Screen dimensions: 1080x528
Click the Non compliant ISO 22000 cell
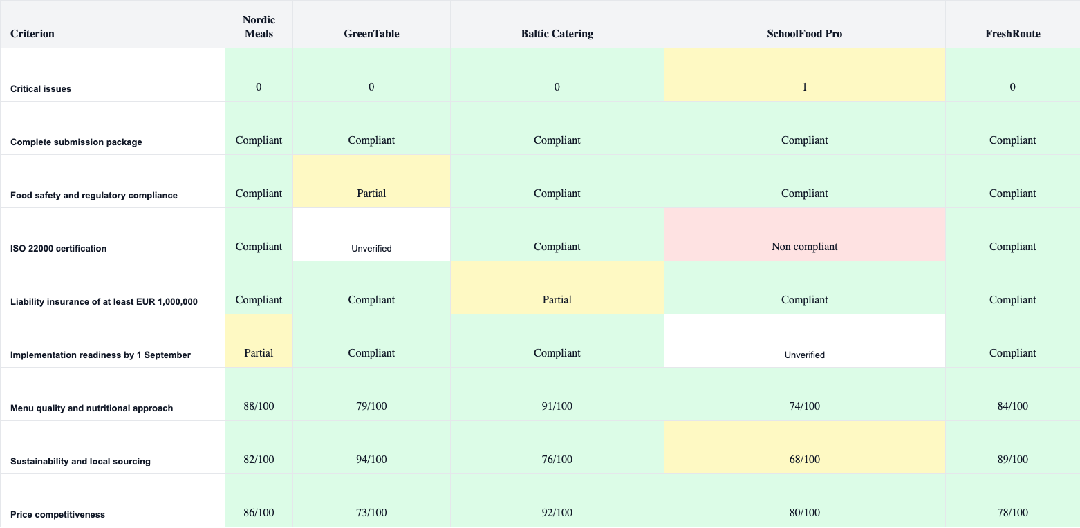pos(805,234)
